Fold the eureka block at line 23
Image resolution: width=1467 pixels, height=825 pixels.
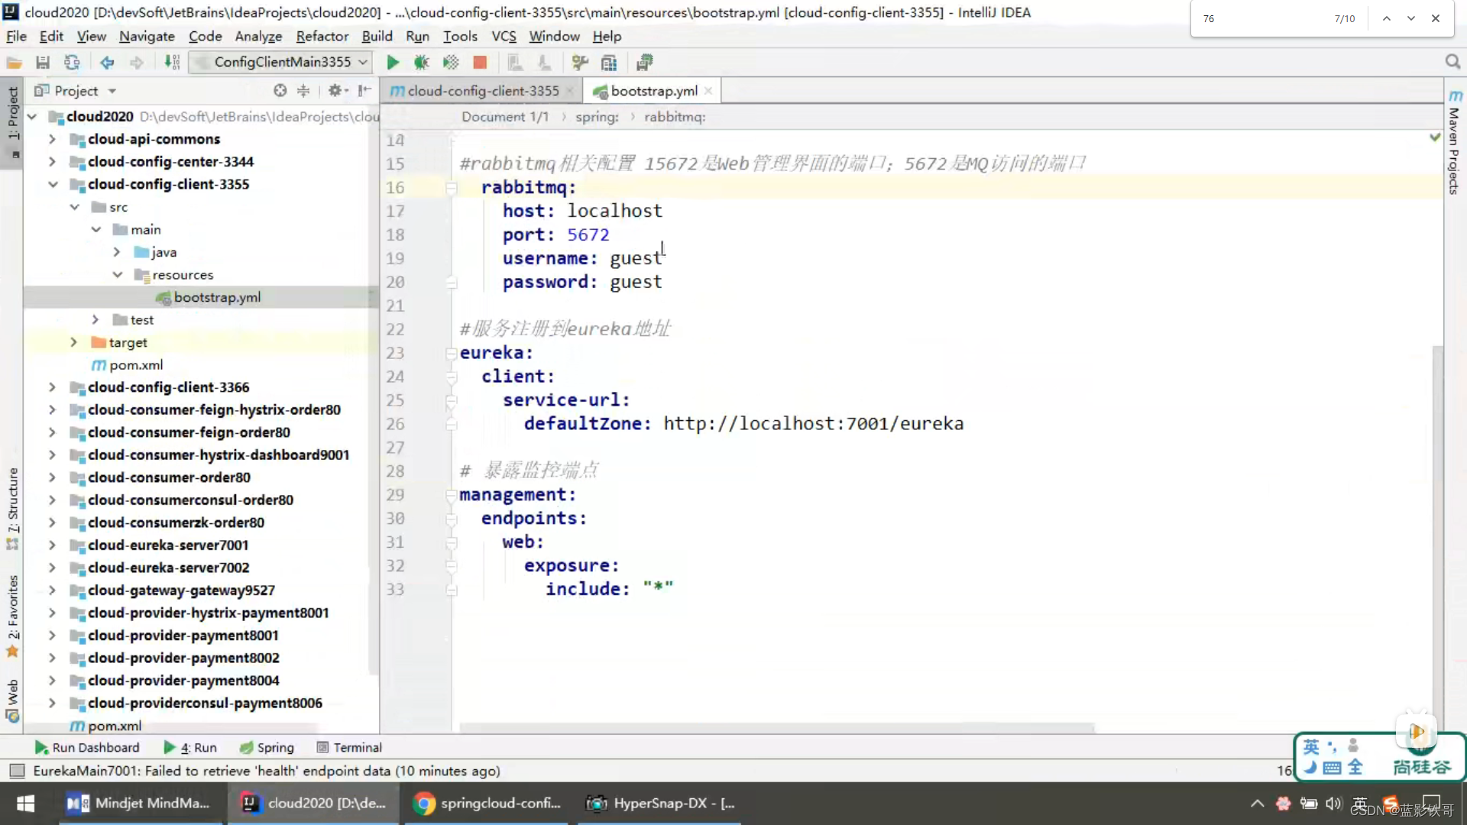point(452,353)
